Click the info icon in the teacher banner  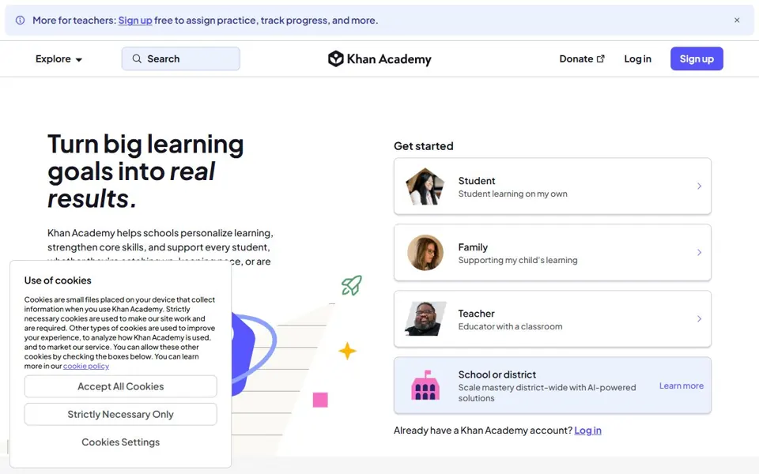point(21,21)
